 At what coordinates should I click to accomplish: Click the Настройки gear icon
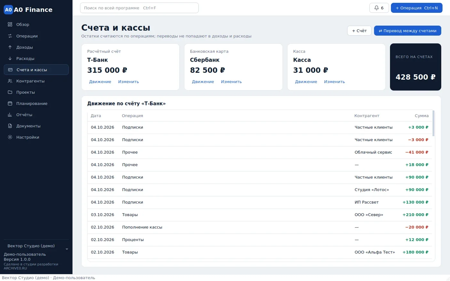pyautogui.click(x=10, y=137)
